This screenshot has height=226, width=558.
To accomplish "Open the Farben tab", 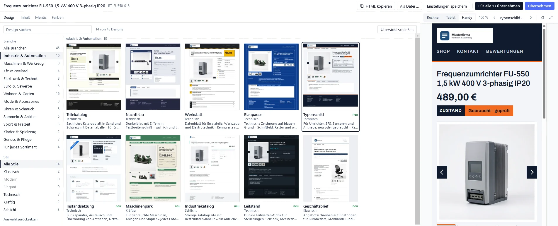I will (58, 18).
